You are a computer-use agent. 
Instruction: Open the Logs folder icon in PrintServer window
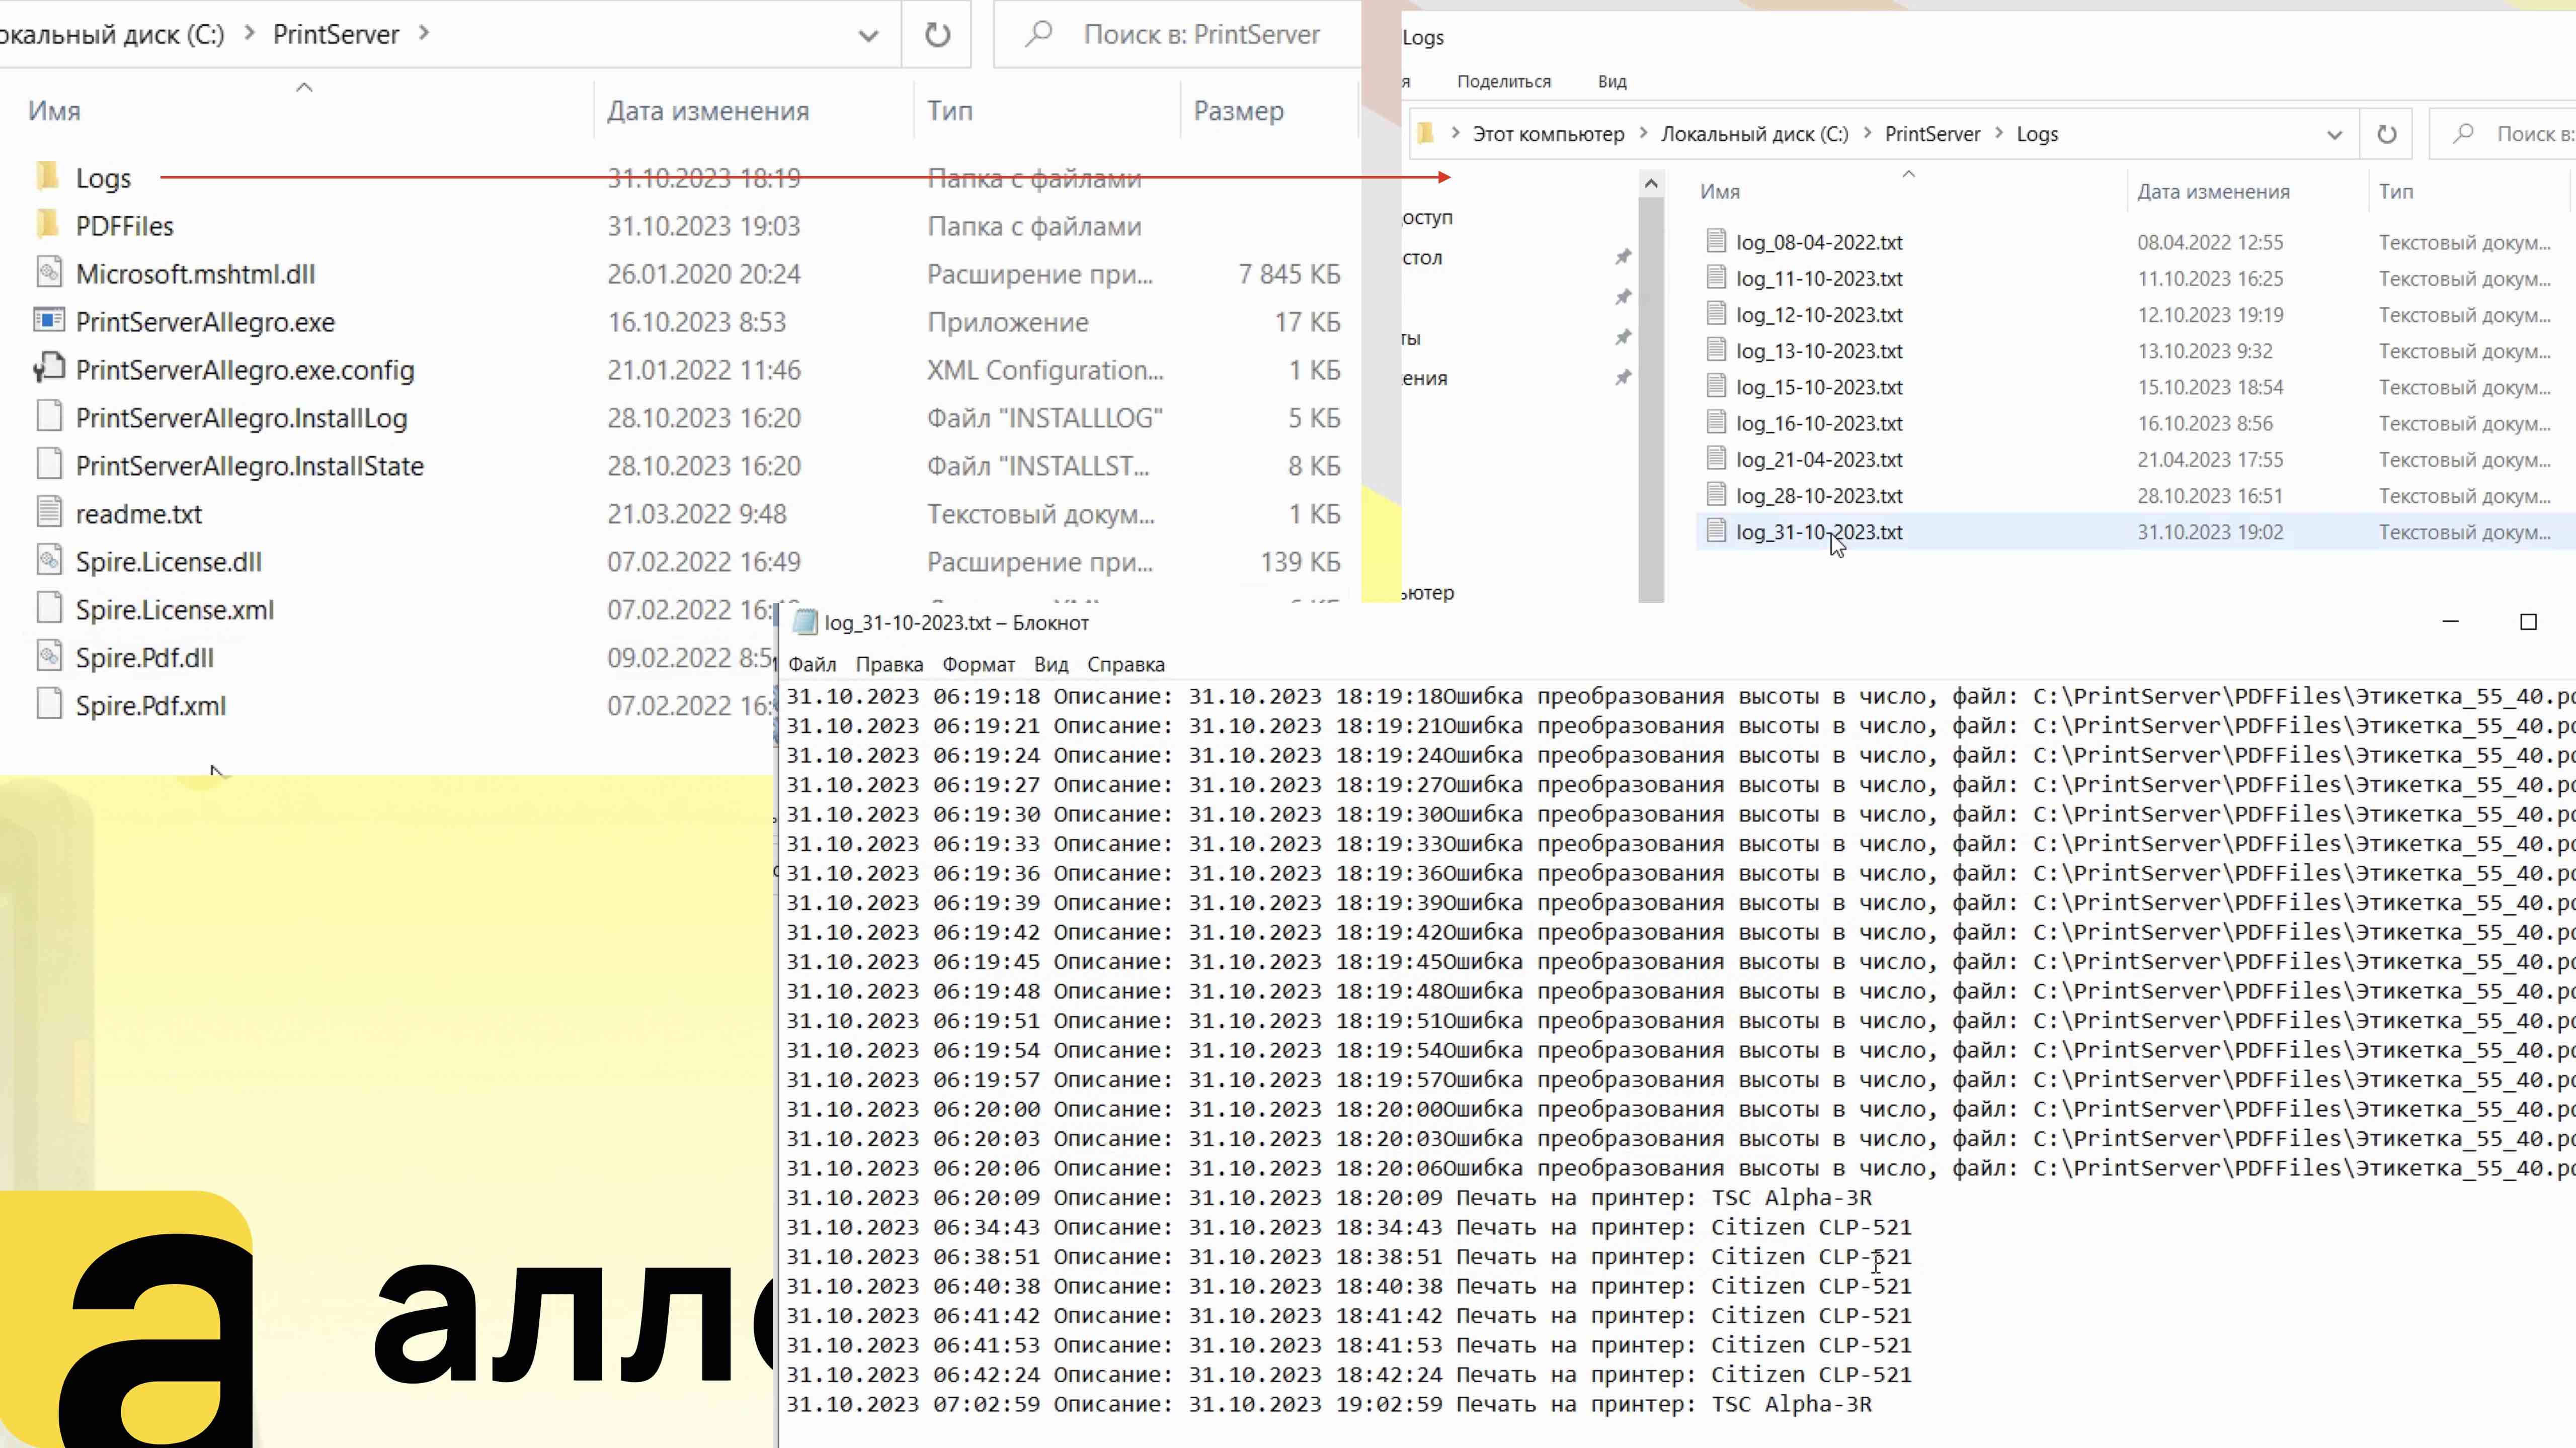47,177
